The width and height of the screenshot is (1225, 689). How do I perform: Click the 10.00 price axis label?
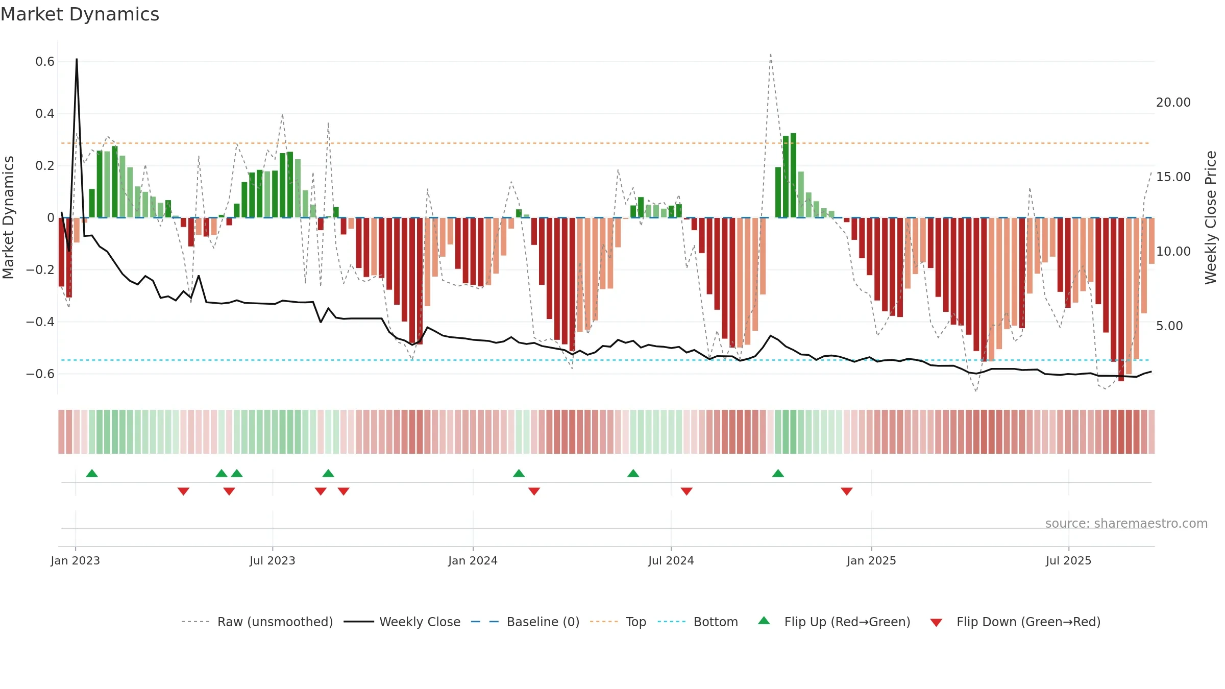click(1173, 252)
